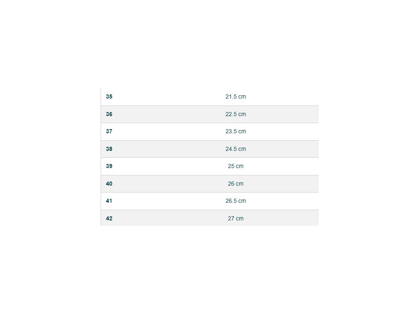
Task: Select the 21.5 cm measurement cell
Action: (236, 97)
